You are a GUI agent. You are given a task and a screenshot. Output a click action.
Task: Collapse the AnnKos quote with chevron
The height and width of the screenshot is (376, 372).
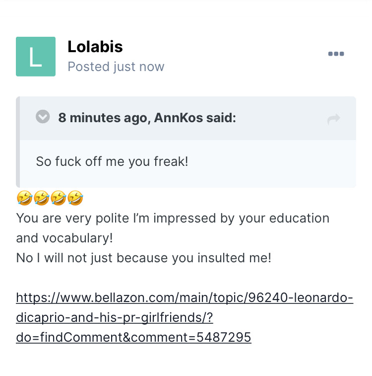tap(43, 117)
